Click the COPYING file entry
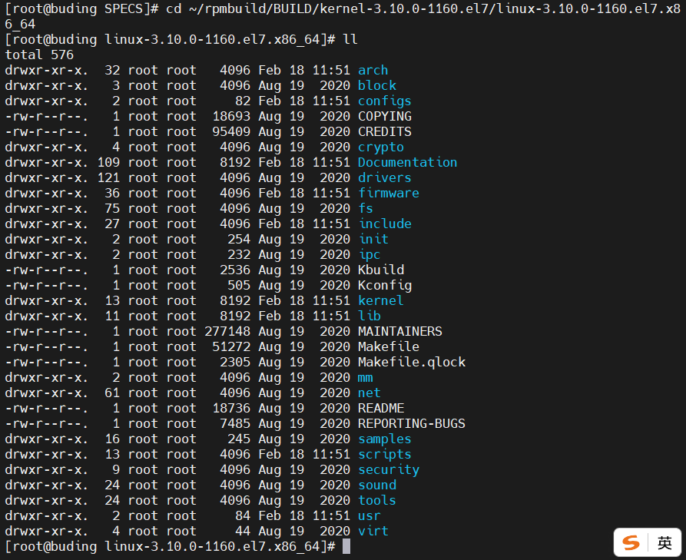Image resolution: width=686 pixels, height=560 pixels. 385,116
